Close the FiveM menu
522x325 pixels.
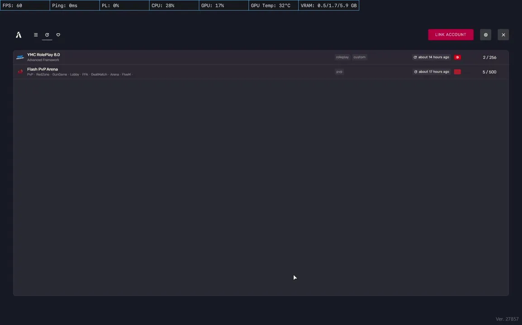coord(503,35)
